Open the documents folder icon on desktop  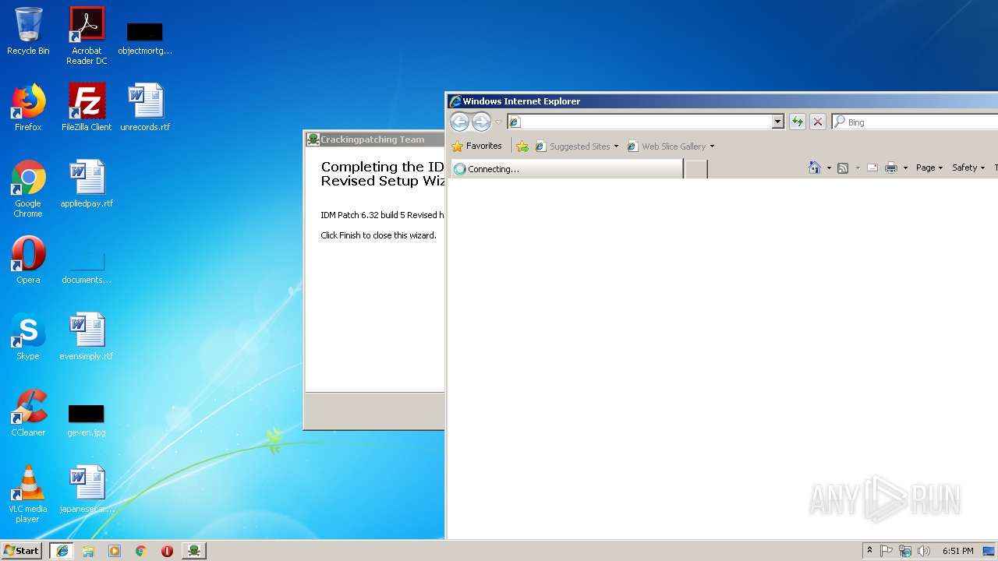(x=87, y=268)
